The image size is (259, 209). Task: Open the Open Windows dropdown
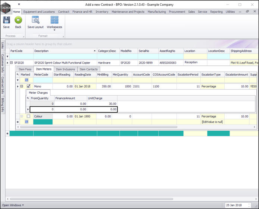coord(13,205)
